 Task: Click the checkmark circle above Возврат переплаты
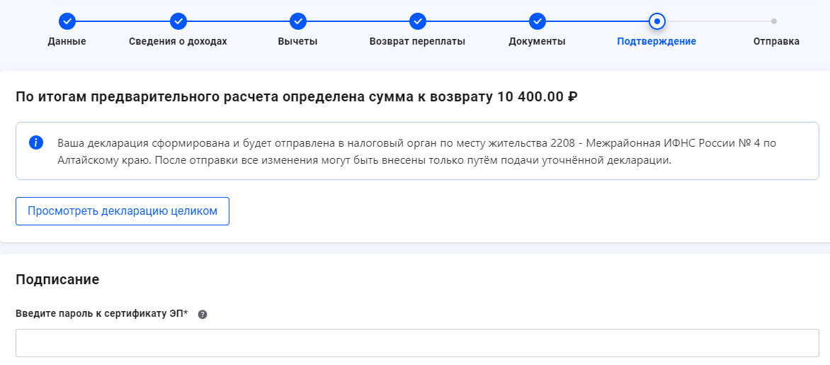point(418,21)
